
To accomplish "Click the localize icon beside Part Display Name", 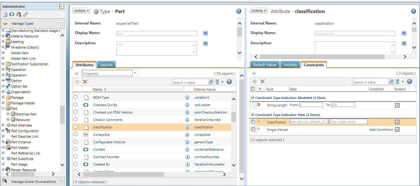I will (x=205, y=33).
